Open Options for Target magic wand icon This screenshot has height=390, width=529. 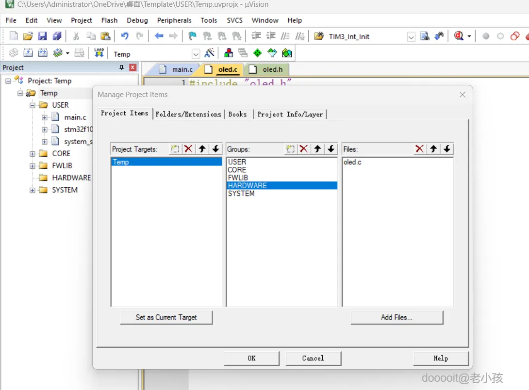210,53
